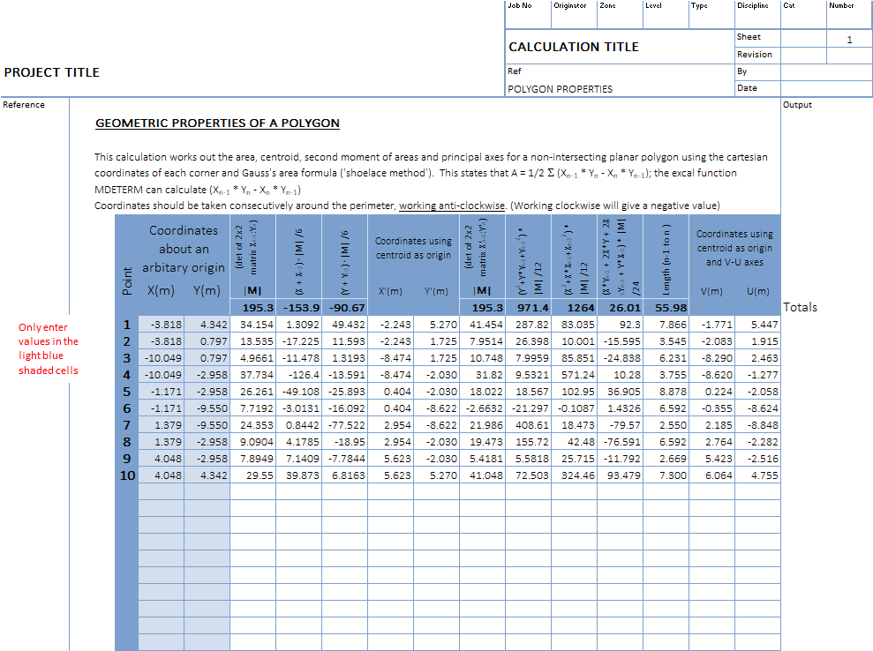873x651 pixels.
Task: Select the Point column header
Action: (127, 281)
